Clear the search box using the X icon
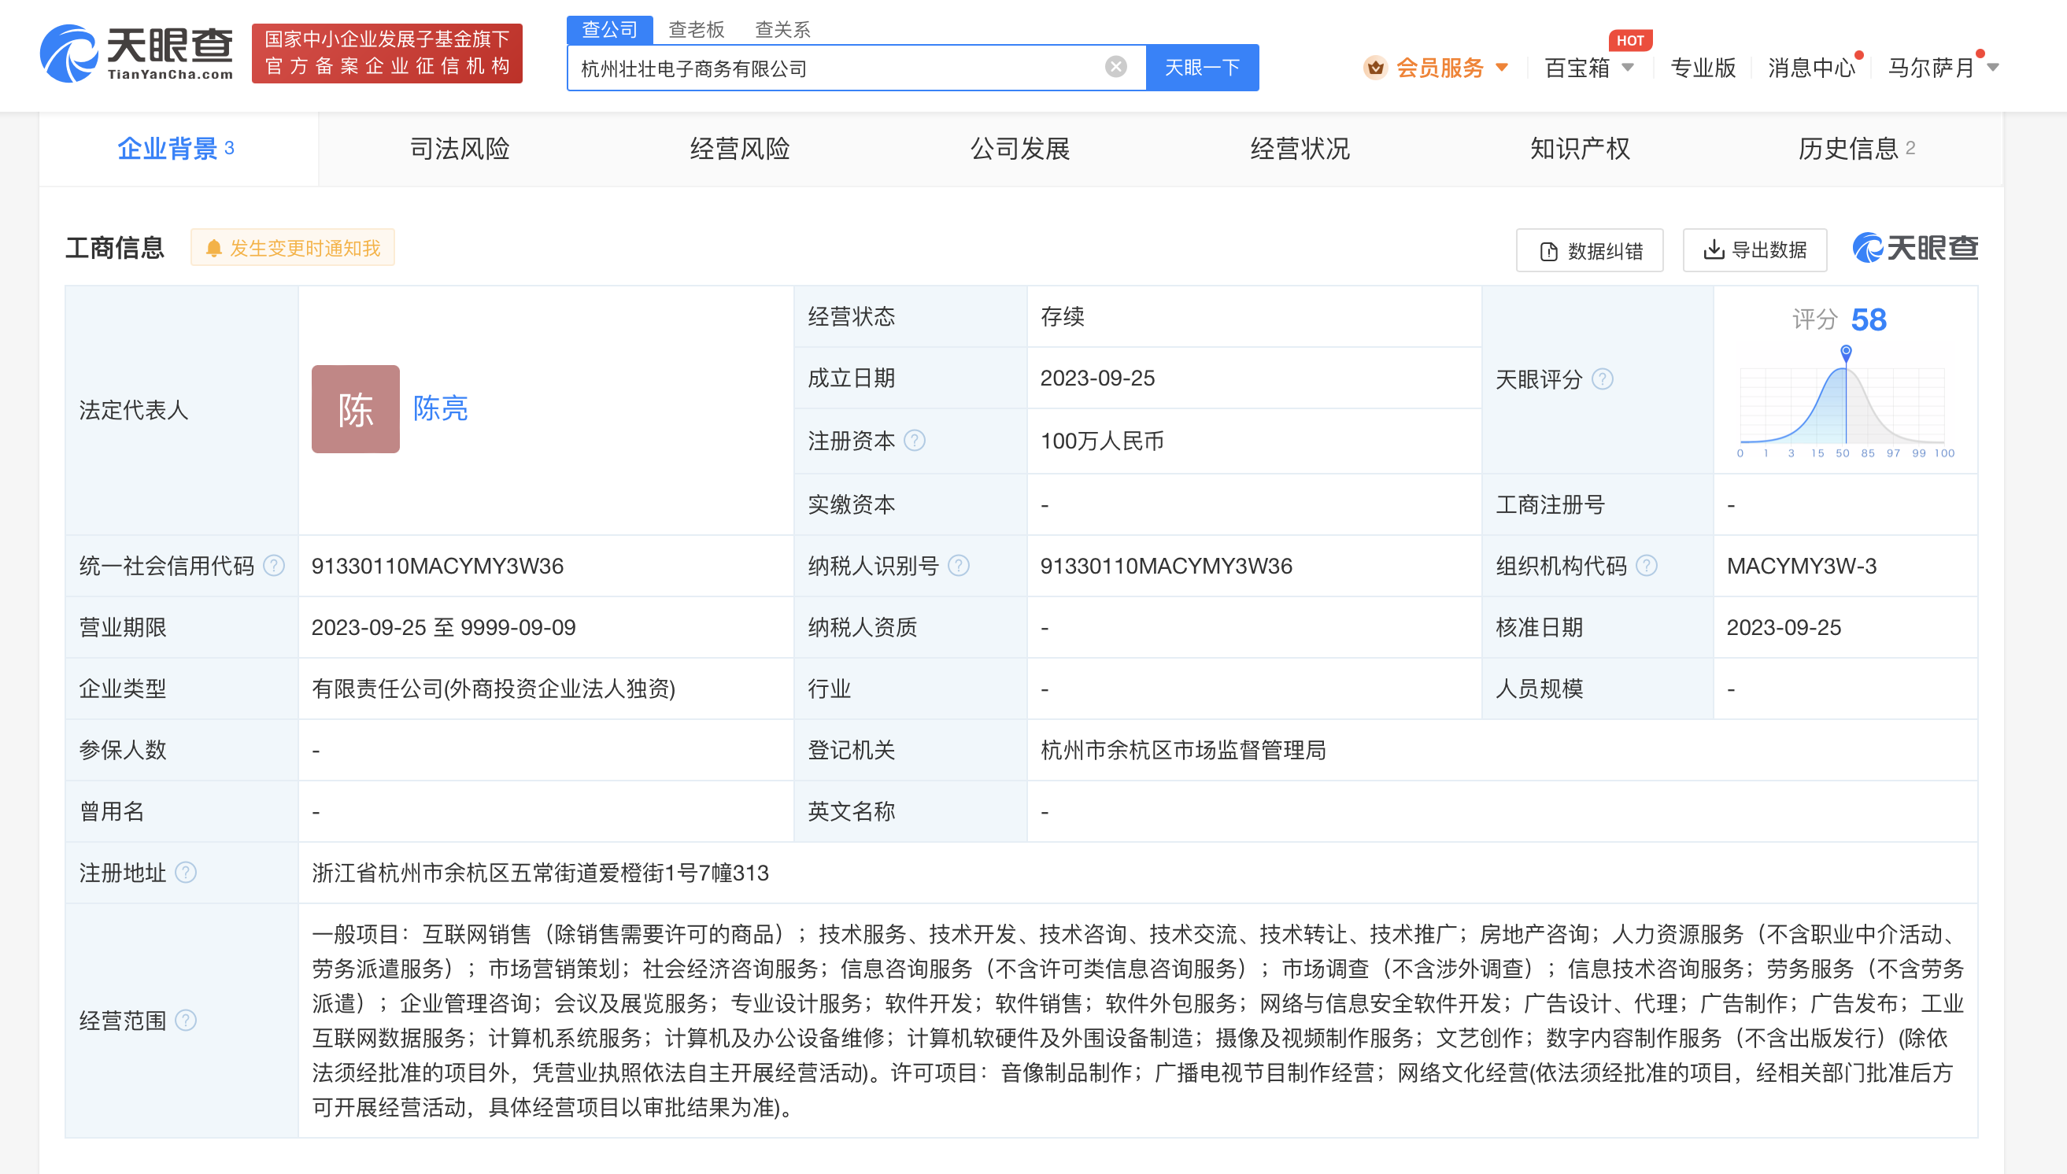This screenshot has width=2067, height=1174. click(x=1115, y=67)
